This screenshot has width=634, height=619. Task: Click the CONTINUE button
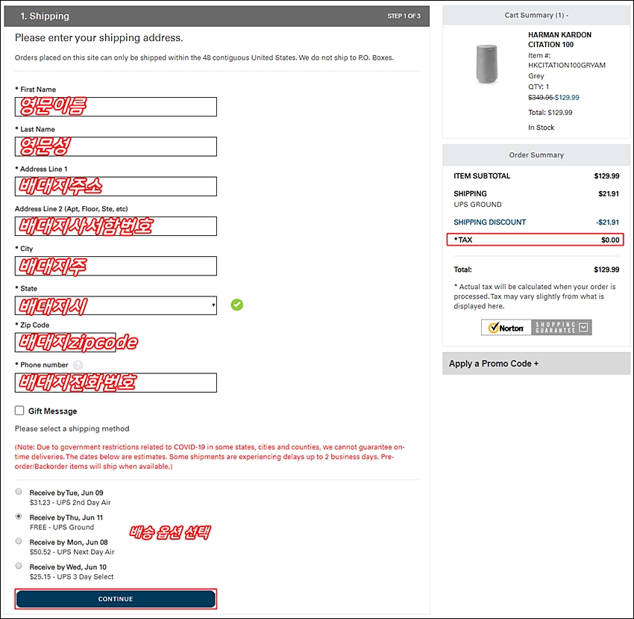[116, 599]
